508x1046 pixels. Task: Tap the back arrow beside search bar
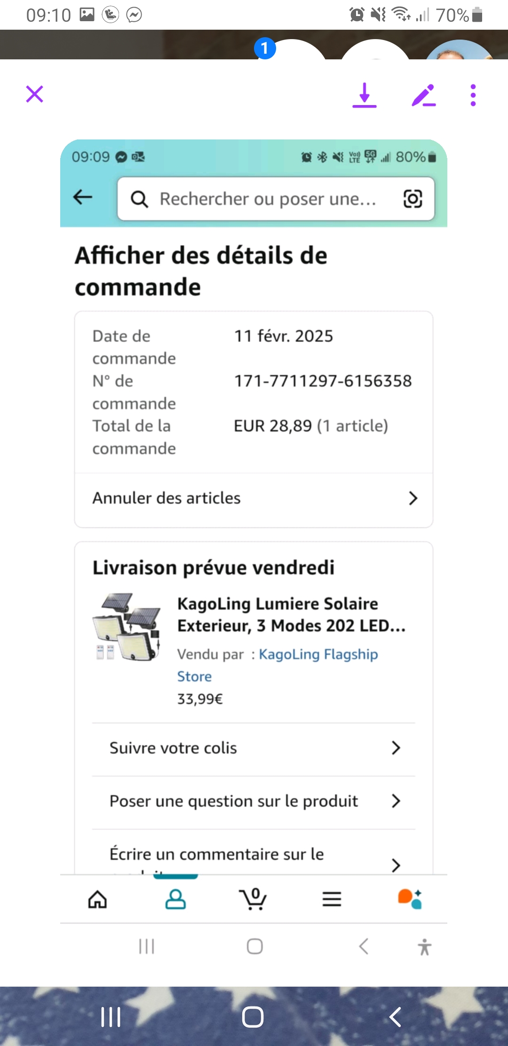click(x=83, y=197)
